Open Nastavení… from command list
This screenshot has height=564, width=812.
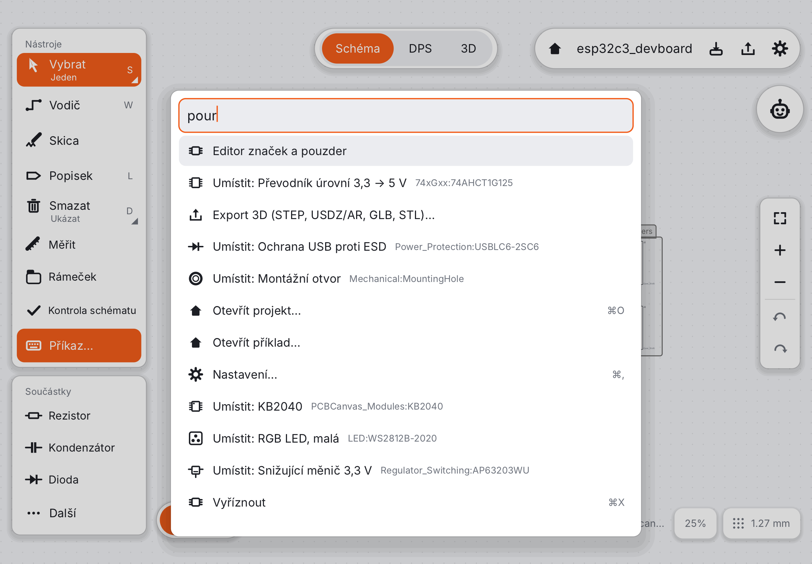(x=406, y=374)
